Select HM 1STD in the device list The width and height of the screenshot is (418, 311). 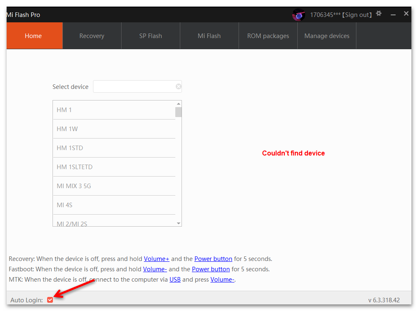[114, 148]
